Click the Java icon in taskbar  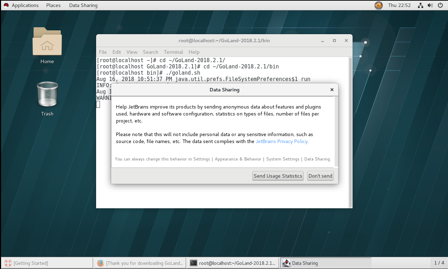pyautogui.click(x=287, y=263)
